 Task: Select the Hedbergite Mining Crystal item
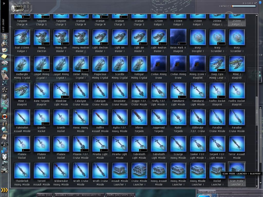coord(22,68)
